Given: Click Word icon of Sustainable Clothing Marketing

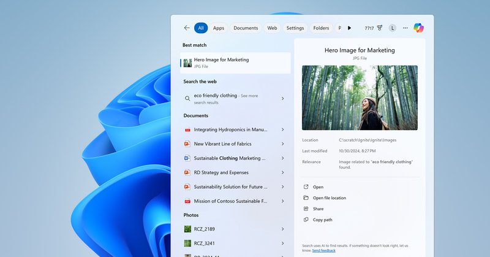Looking at the screenshot, I should pos(187,158).
